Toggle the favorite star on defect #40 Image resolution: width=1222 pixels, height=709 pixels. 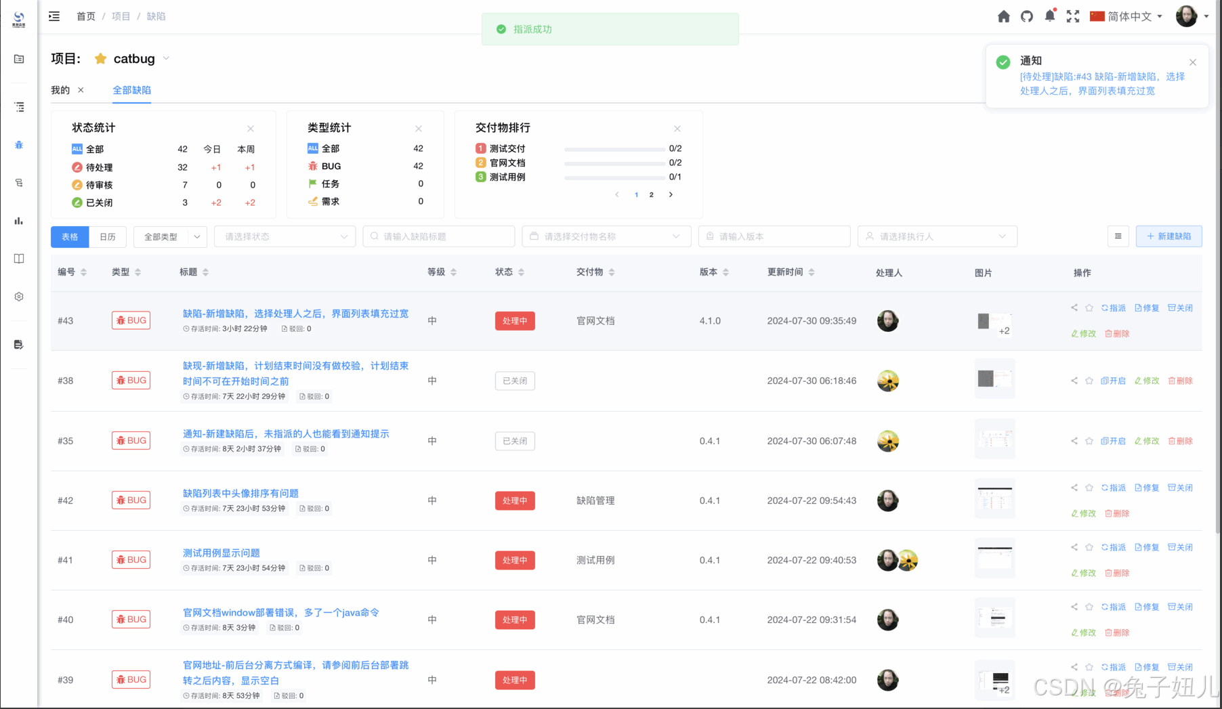(x=1089, y=607)
